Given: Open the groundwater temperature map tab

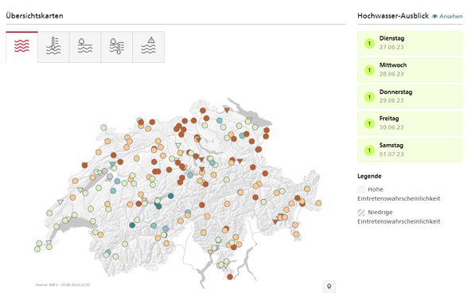Looking at the screenshot, I should pos(117,47).
